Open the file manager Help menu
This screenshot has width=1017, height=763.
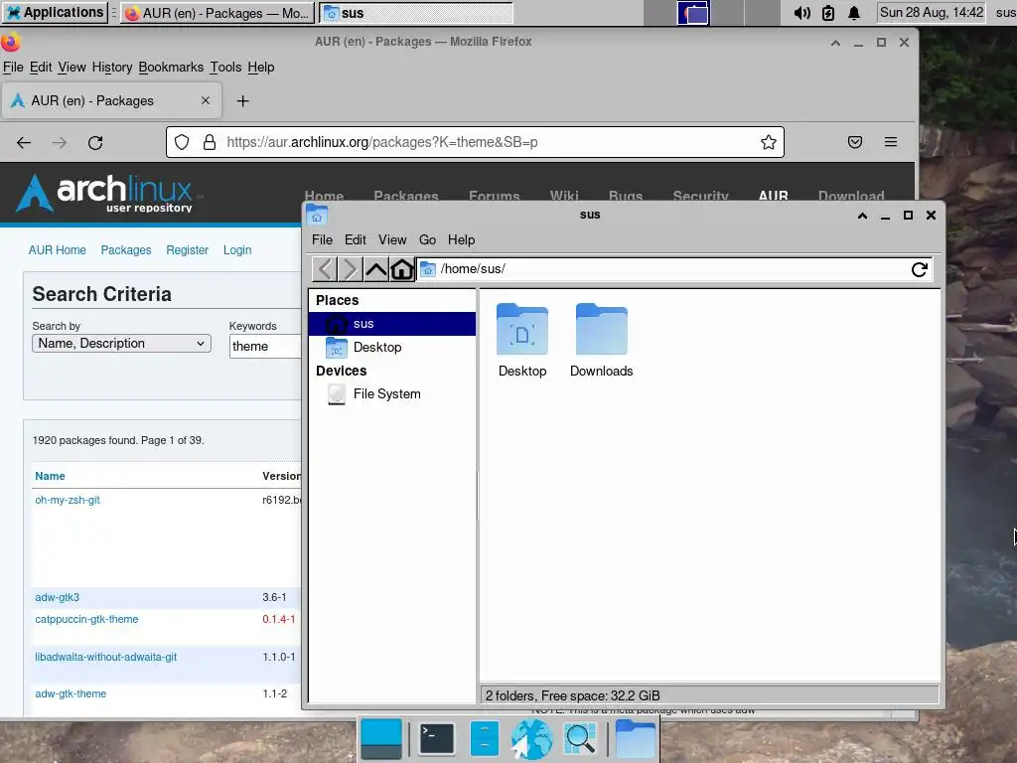(461, 240)
